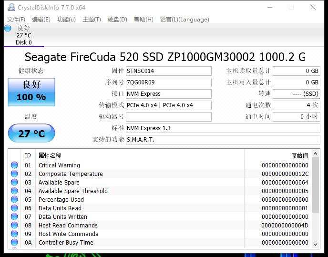328x257 pixels.
Task: Click the status orb for Critical Warning
Action: pyautogui.click(x=14, y=165)
